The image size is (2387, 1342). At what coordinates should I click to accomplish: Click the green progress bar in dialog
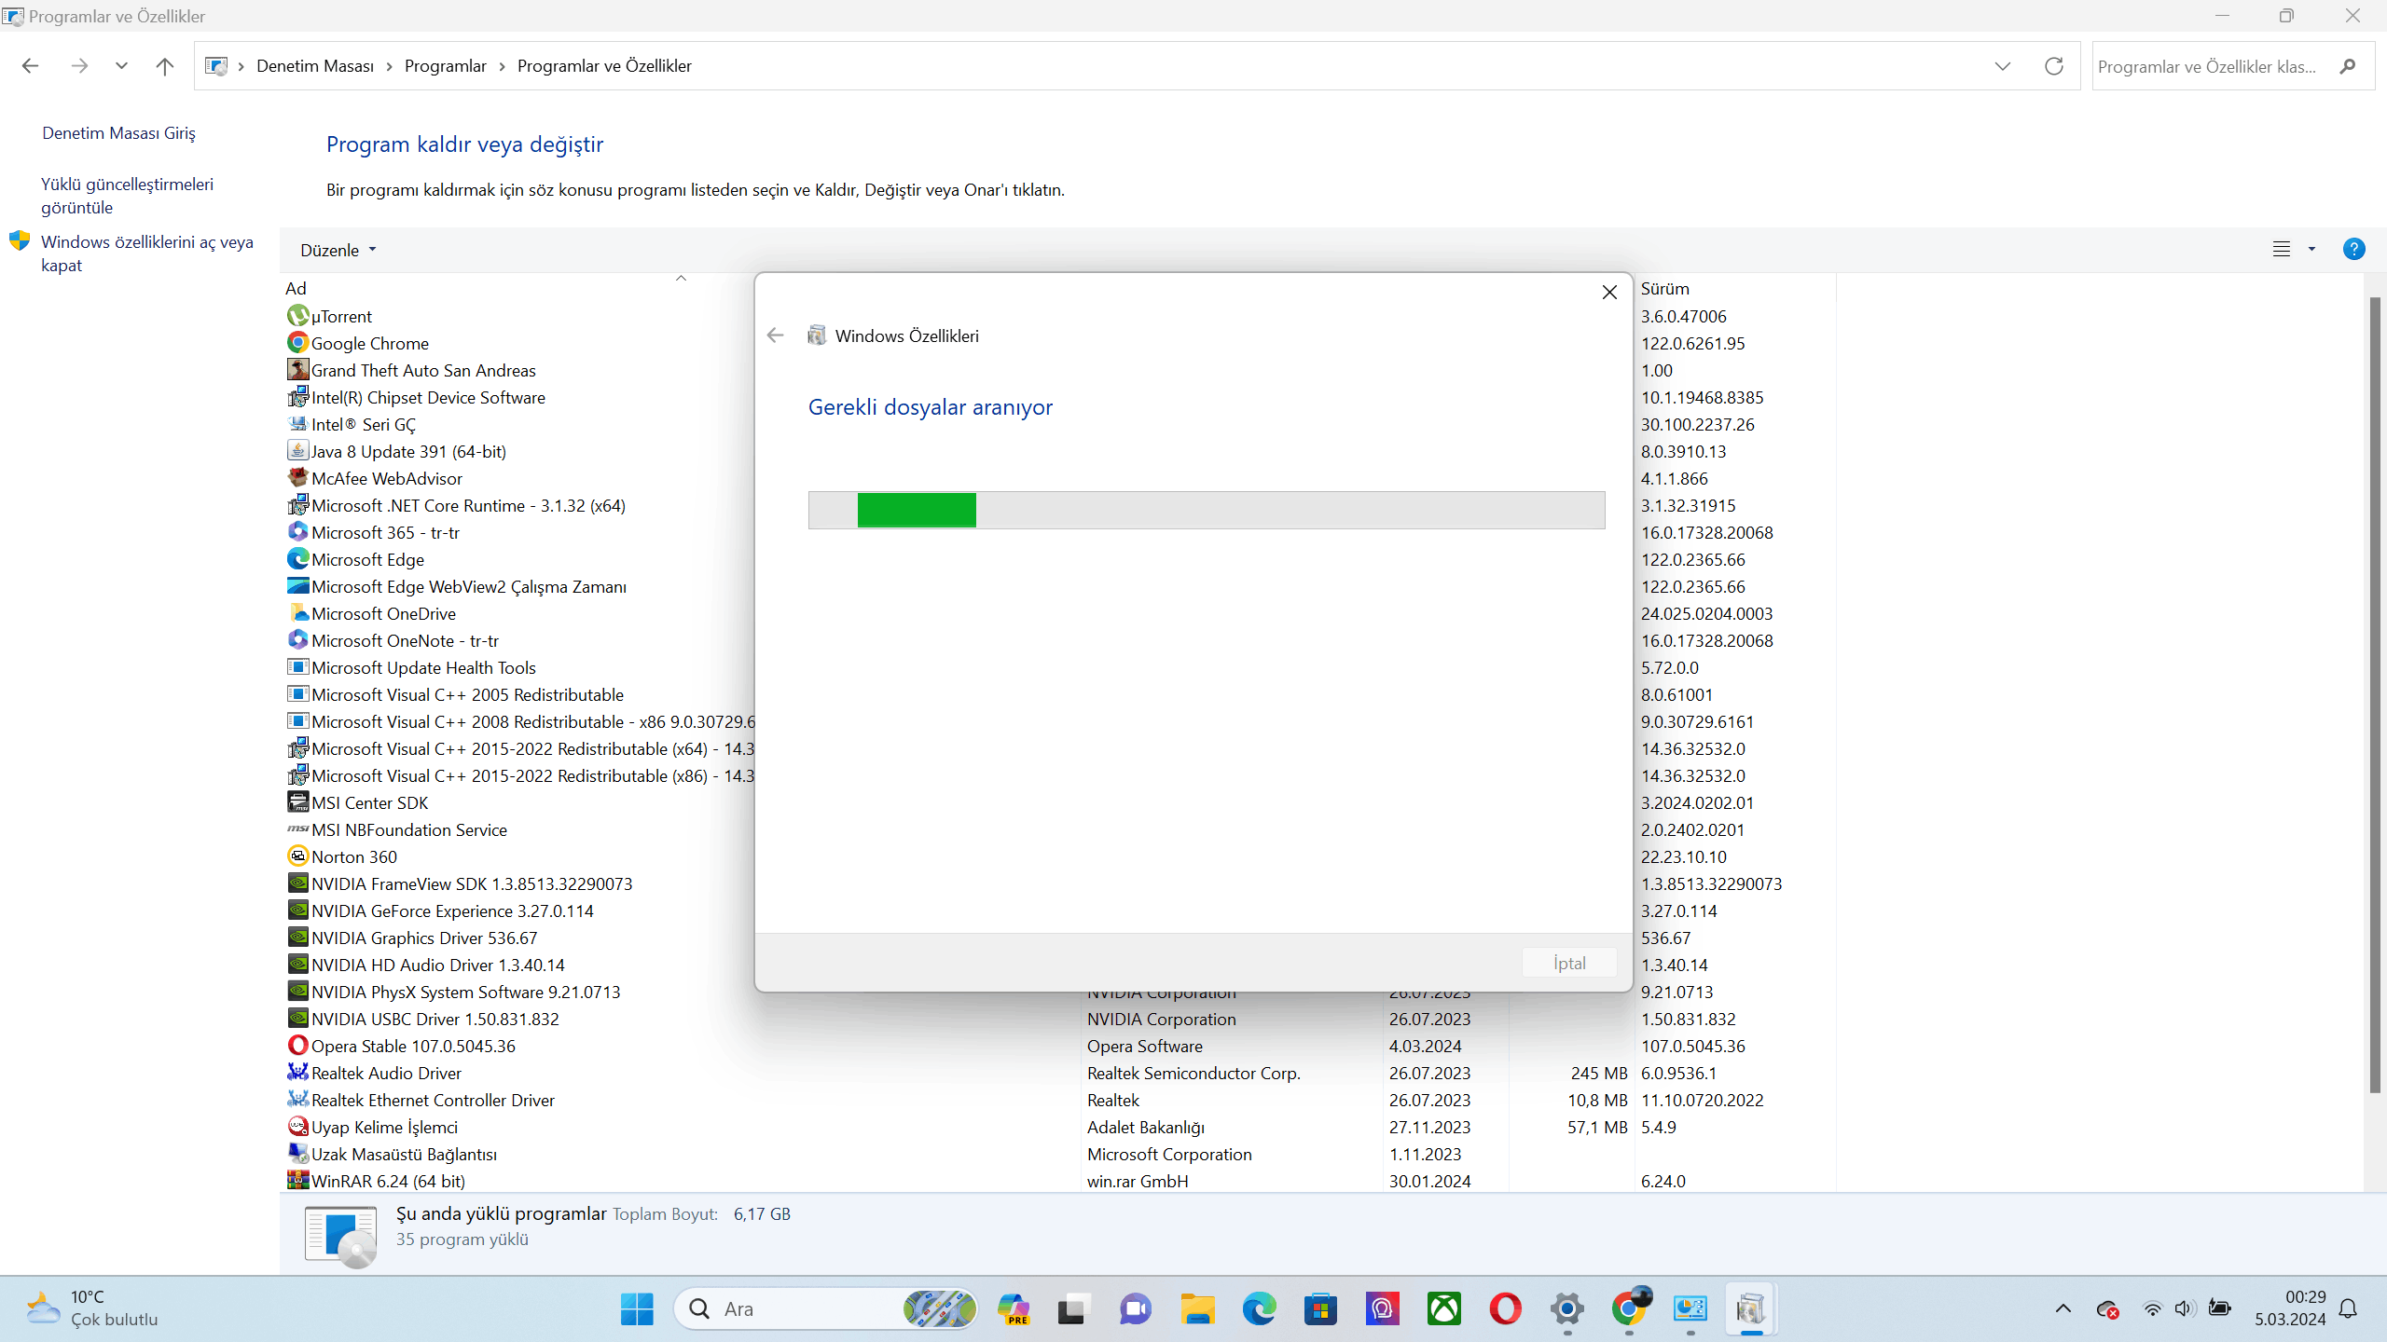point(917,511)
